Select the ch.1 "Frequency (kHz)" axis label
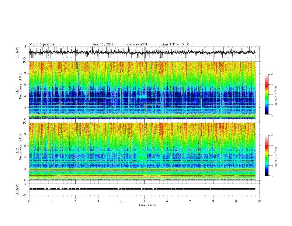 point(21,85)
